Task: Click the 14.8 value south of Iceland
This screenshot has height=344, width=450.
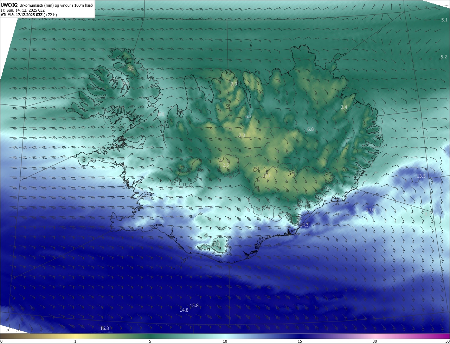Action: [x=184, y=310]
